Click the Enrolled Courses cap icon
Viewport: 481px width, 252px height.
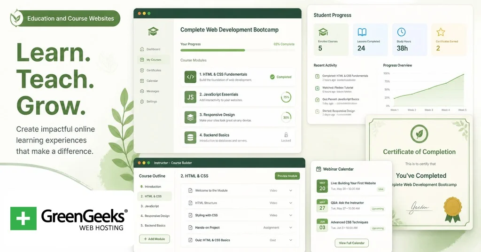[323, 32]
